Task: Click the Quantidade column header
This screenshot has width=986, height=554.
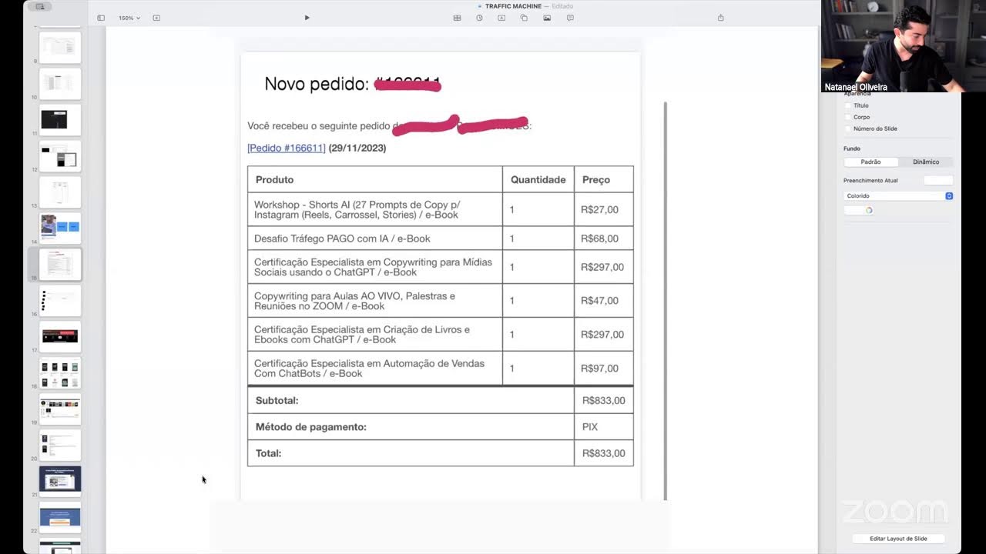Action: [538, 179]
